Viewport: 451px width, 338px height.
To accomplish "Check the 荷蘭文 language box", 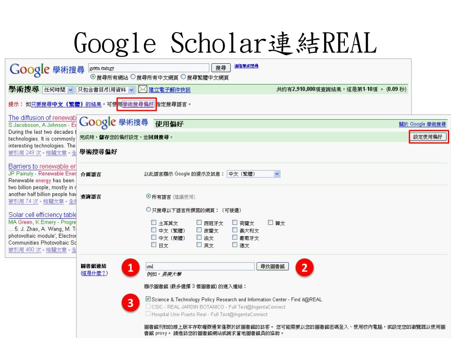I will (x=235, y=222).
